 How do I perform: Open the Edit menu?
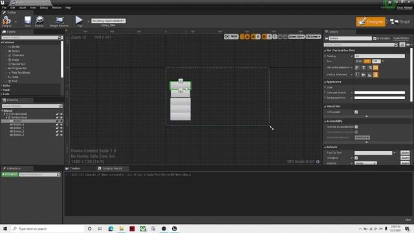coord(12,8)
